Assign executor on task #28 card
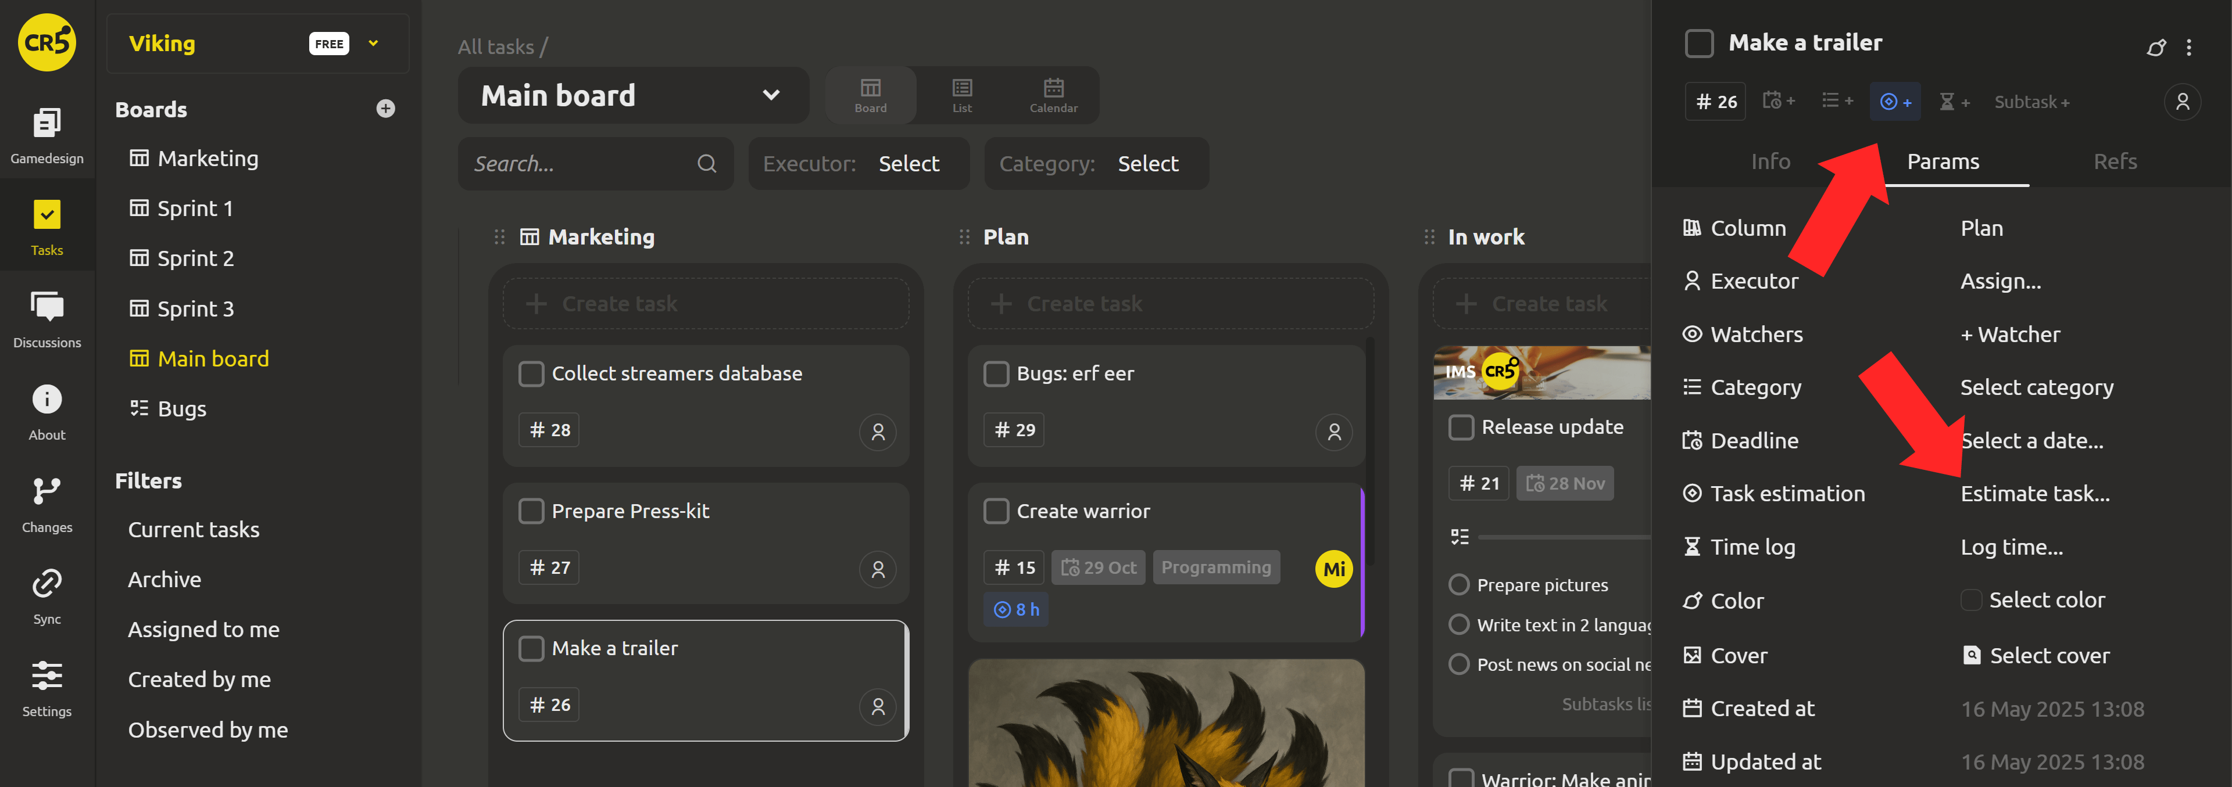This screenshot has width=2232, height=787. 878,431
